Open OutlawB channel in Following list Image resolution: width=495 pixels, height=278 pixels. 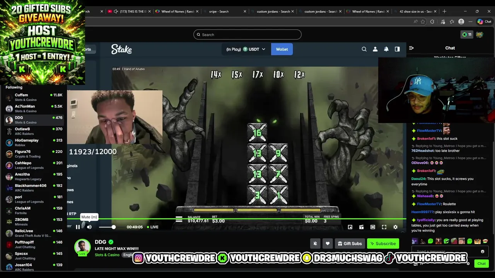pos(34,131)
